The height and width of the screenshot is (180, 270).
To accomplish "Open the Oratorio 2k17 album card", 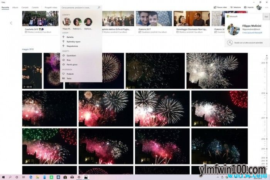I will click(154, 22).
